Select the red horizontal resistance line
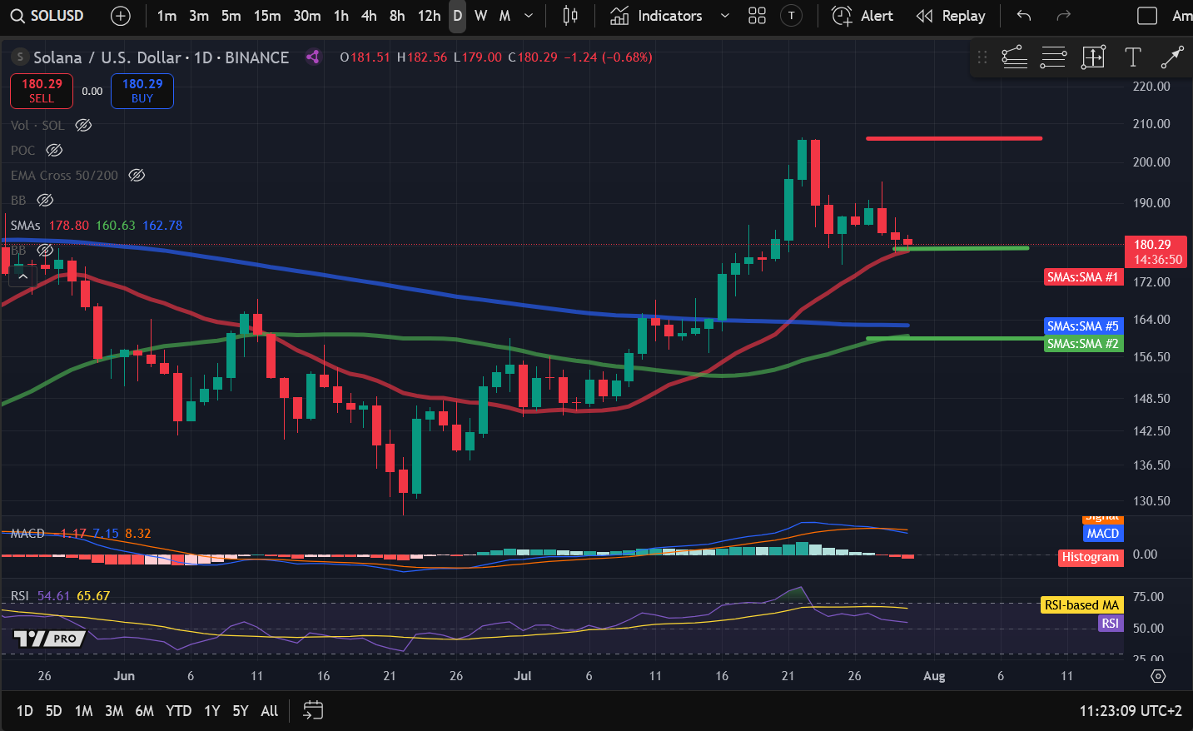This screenshot has height=731, width=1193. point(954,138)
